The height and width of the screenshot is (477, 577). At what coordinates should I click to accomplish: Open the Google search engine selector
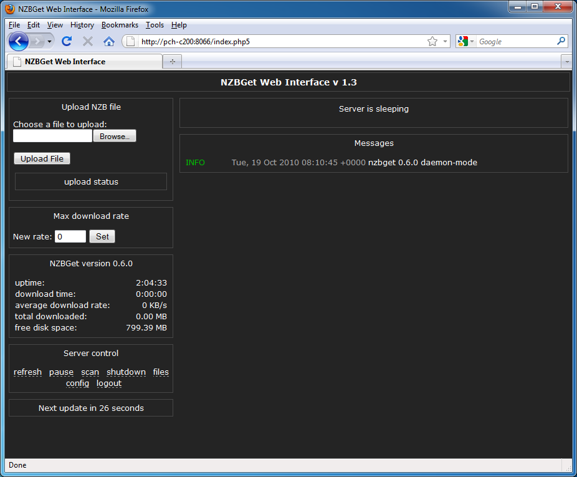(x=465, y=41)
